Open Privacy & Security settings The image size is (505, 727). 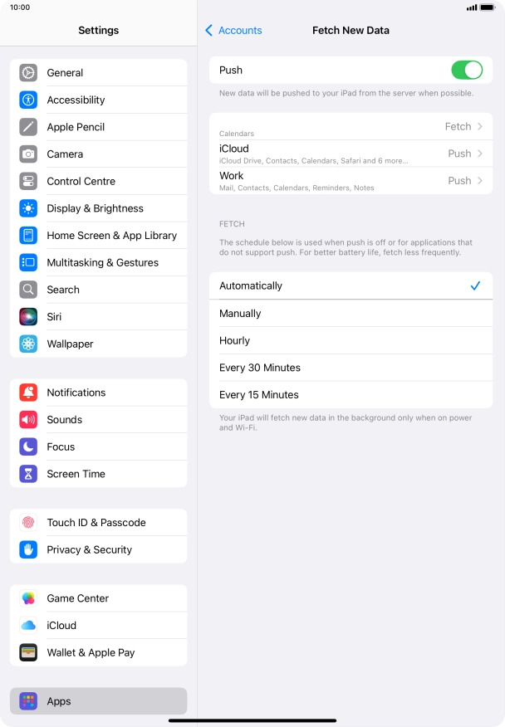98,550
